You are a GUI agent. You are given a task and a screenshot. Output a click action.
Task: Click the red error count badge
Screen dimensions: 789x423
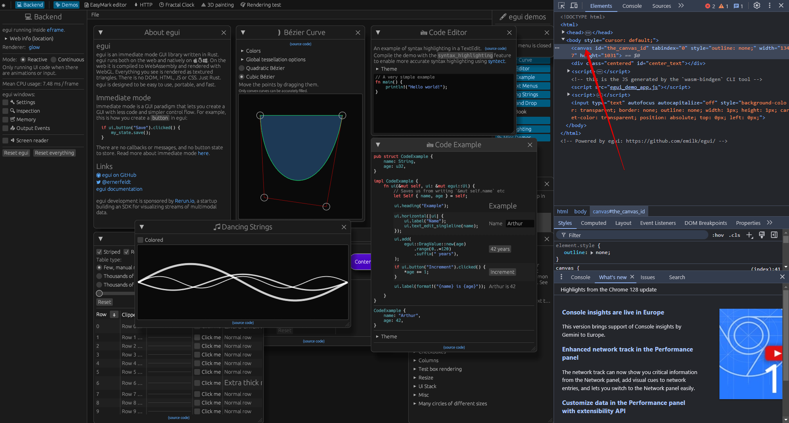coord(710,6)
